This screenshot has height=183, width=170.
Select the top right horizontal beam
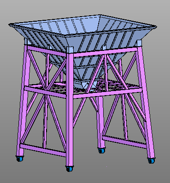(105, 52)
